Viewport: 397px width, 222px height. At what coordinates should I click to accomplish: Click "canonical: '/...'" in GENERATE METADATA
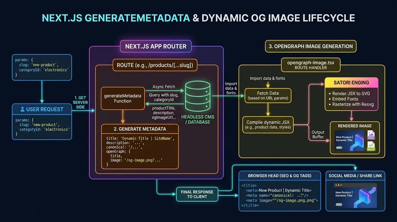[124, 147]
